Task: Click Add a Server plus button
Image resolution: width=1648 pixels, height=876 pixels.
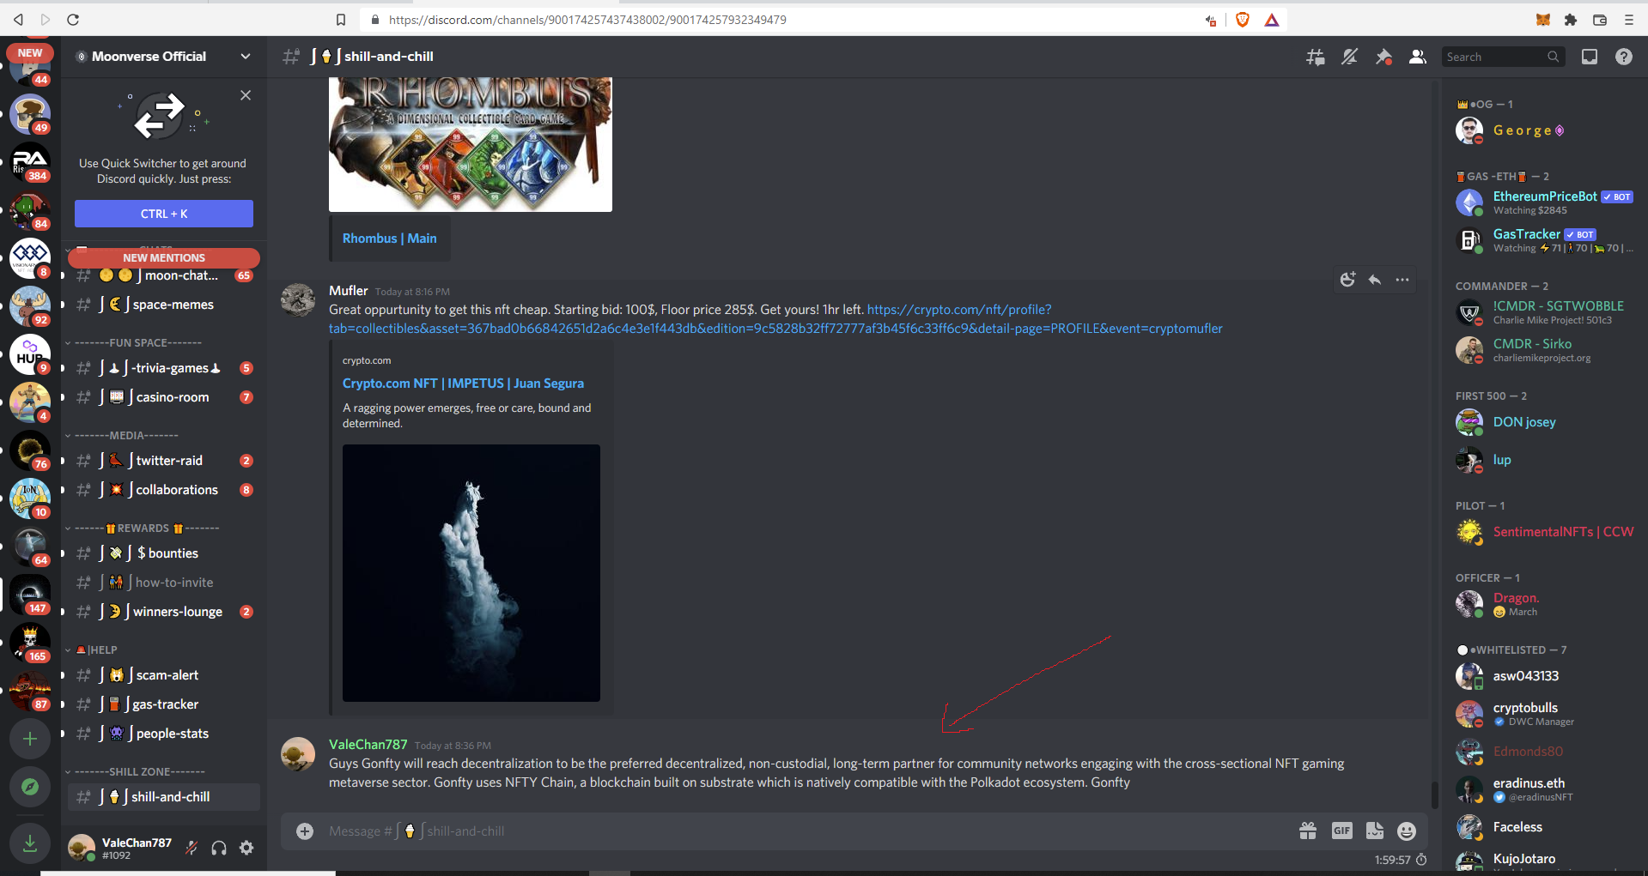Action: (30, 739)
